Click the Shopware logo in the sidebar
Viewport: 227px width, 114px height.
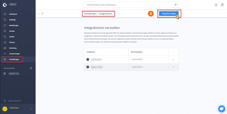[5, 5]
